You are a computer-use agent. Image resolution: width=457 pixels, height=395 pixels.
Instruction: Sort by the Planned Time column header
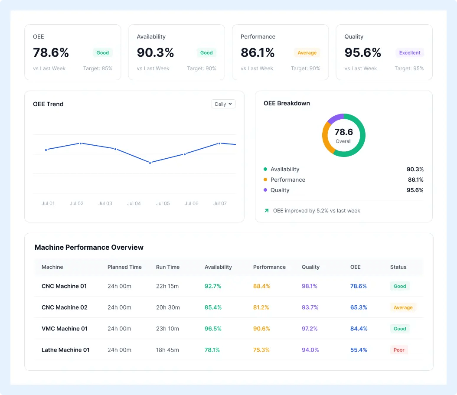[x=124, y=267]
